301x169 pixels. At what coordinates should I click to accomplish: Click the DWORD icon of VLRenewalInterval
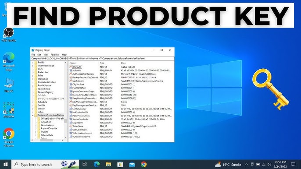[x=71, y=137]
